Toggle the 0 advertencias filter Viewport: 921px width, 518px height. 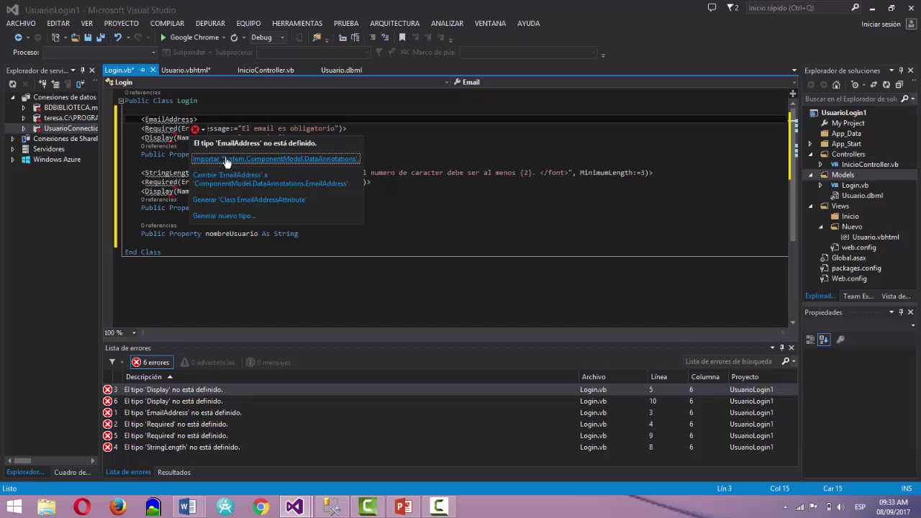coord(208,363)
